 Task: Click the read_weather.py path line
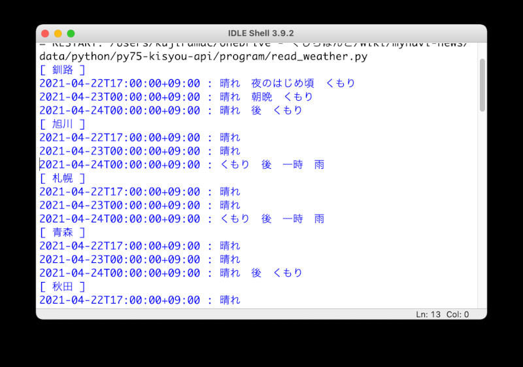tap(203, 57)
